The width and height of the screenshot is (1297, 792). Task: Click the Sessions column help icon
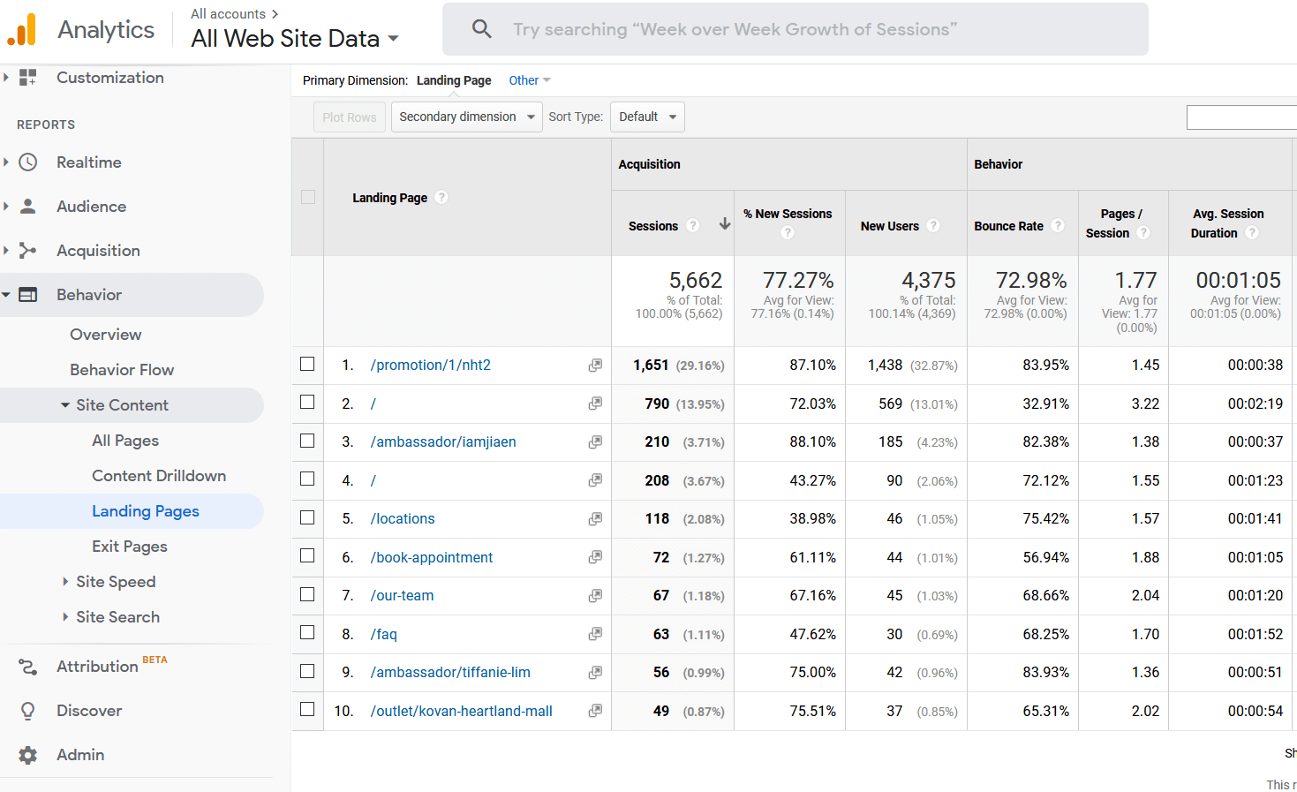[693, 225]
